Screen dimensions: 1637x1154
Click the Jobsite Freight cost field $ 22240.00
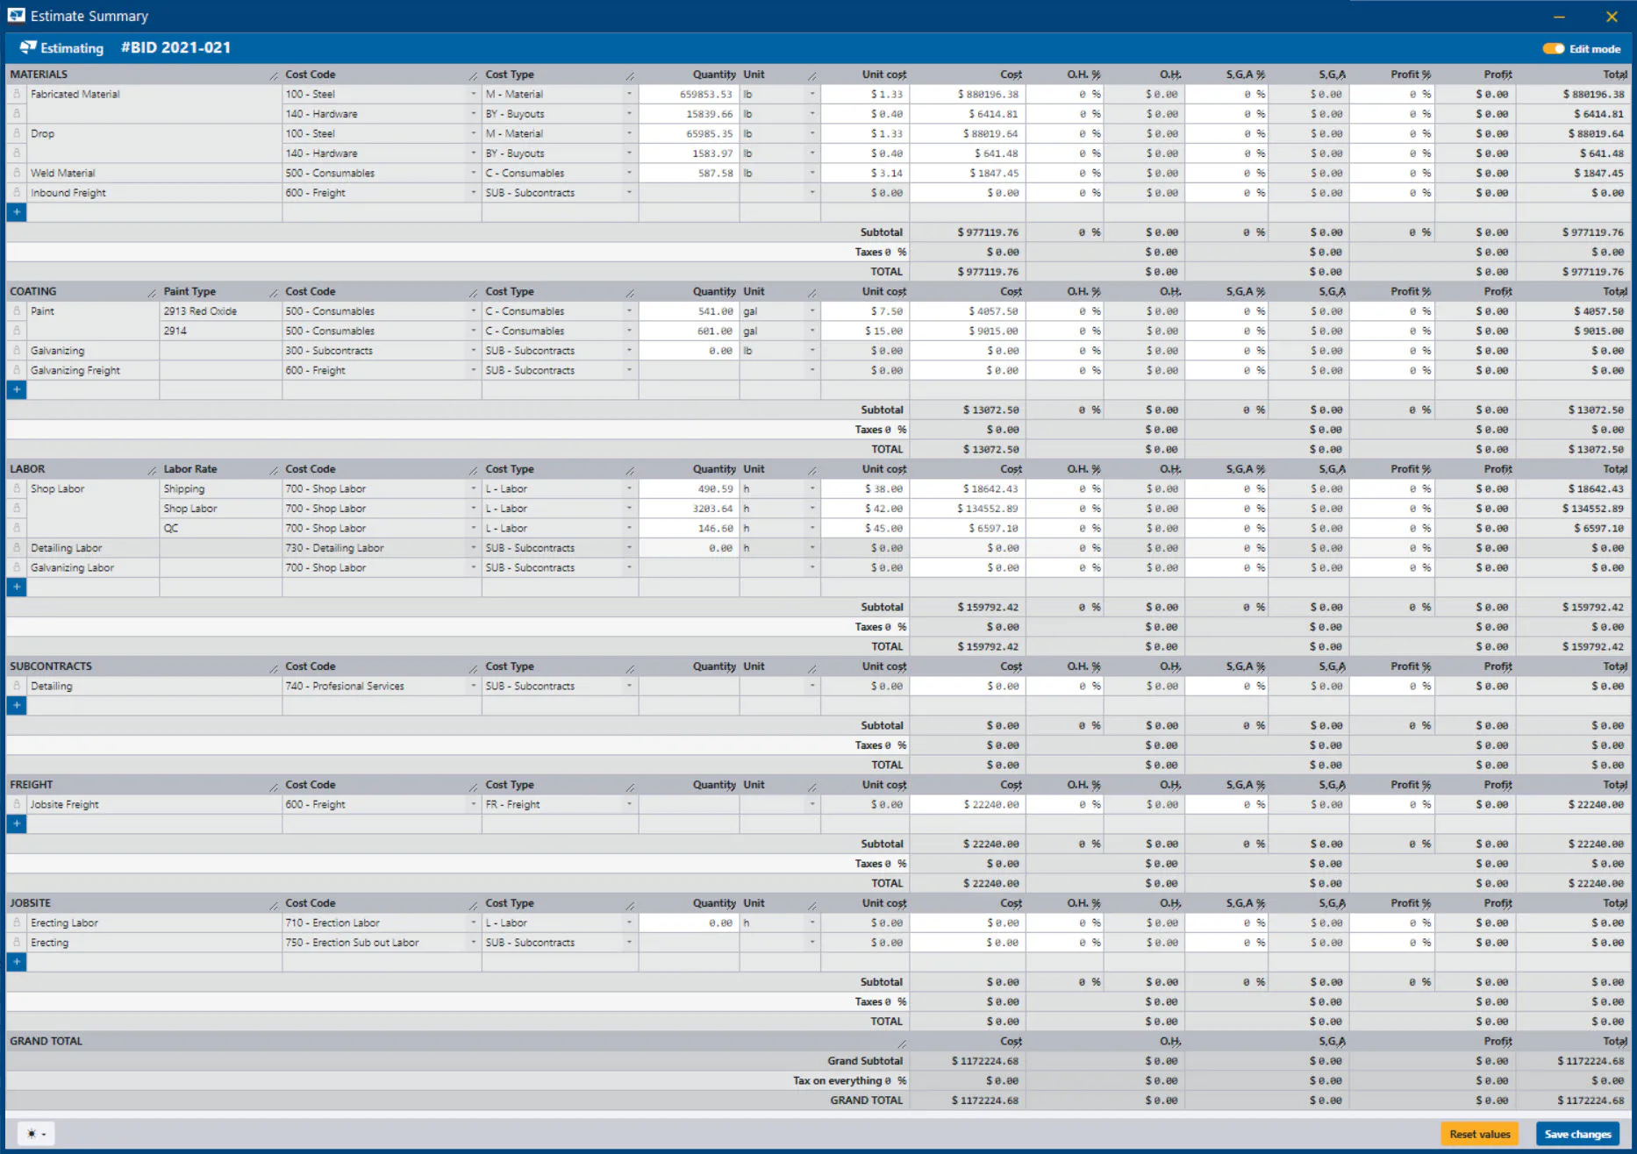pos(968,804)
